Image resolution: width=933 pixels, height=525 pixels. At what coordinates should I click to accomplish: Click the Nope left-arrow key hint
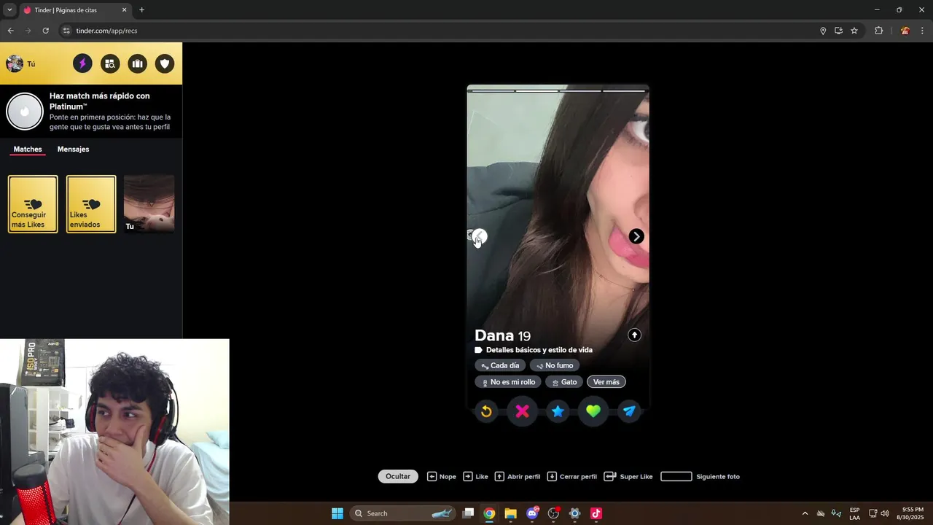[442, 476]
